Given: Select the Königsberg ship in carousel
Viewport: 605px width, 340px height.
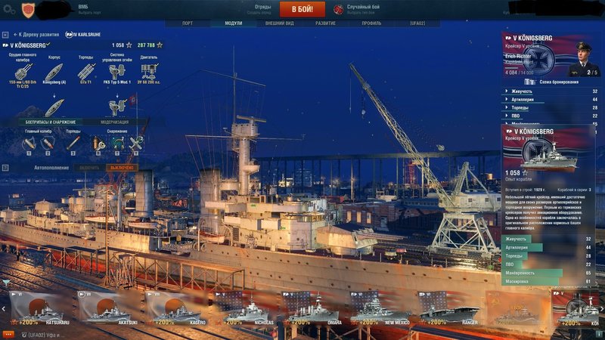Looking at the screenshot, I should pos(576,309).
